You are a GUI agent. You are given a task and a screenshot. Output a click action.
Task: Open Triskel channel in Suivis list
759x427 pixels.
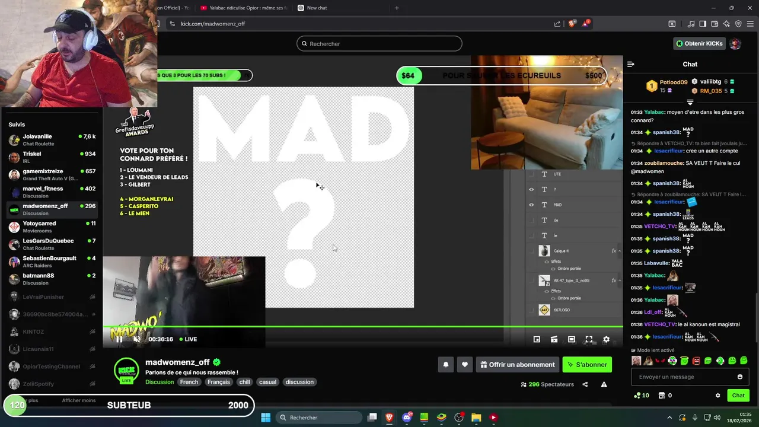click(52, 157)
